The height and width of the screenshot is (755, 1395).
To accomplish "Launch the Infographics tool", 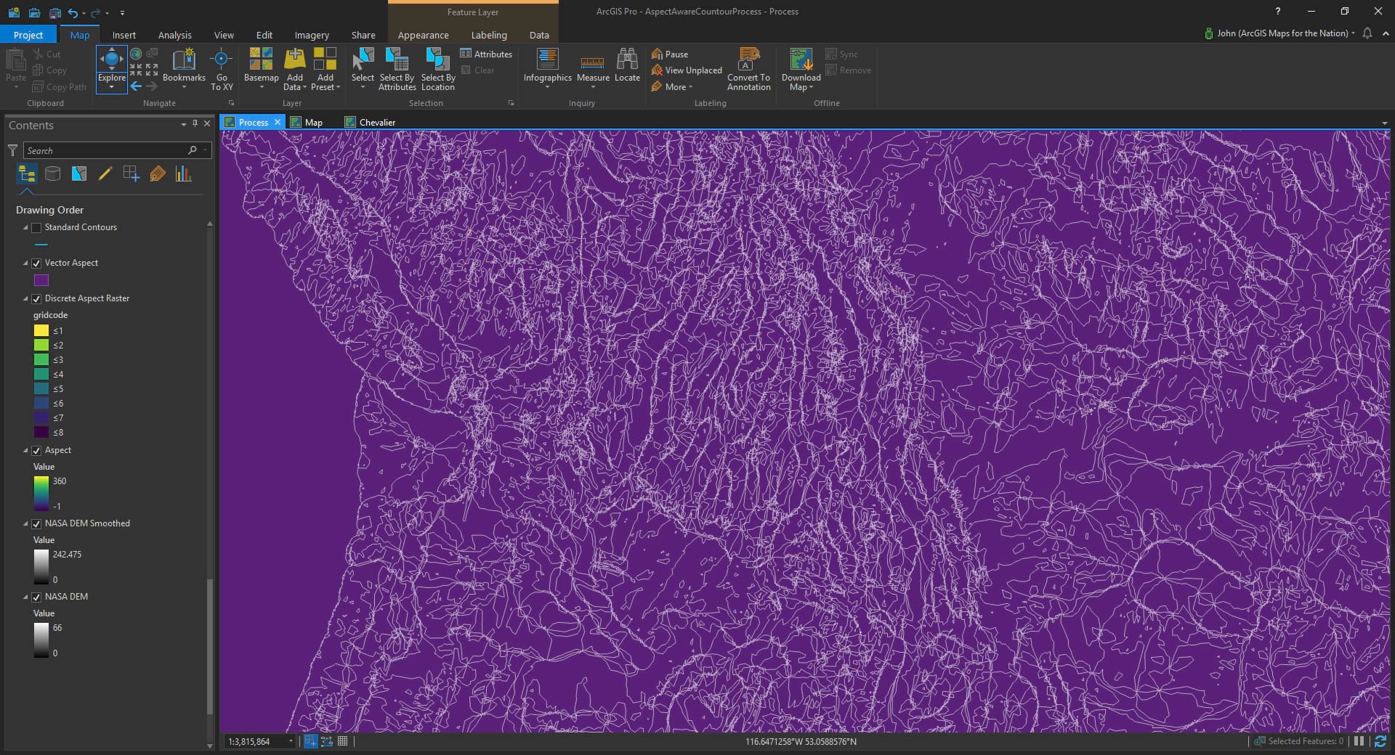I will click(x=547, y=68).
